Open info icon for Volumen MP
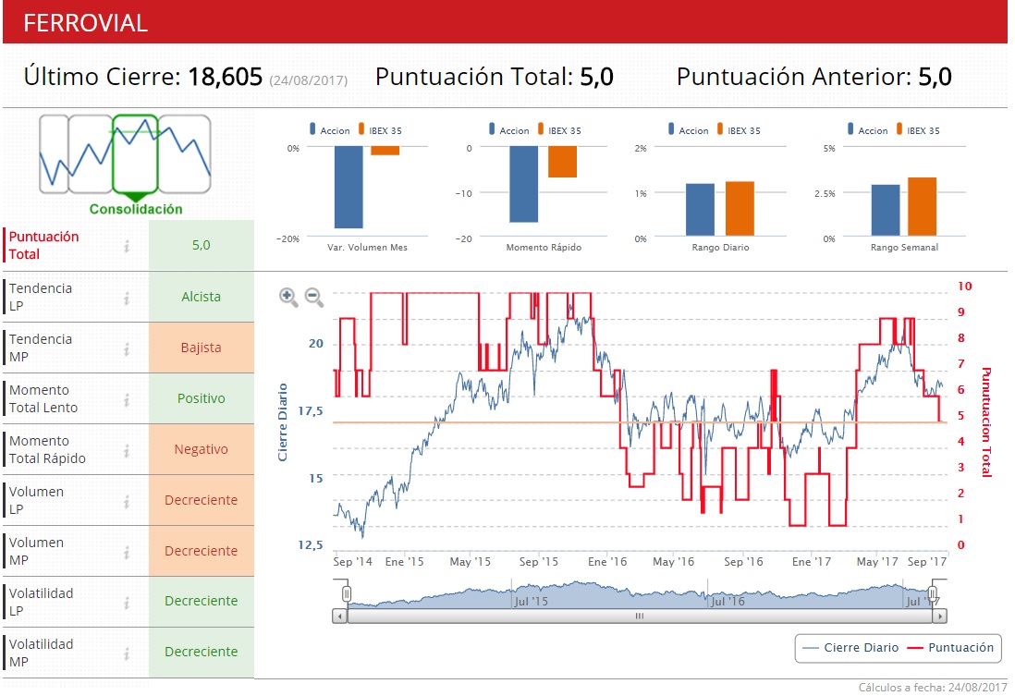The height and width of the screenshot is (696, 1015). [x=127, y=552]
